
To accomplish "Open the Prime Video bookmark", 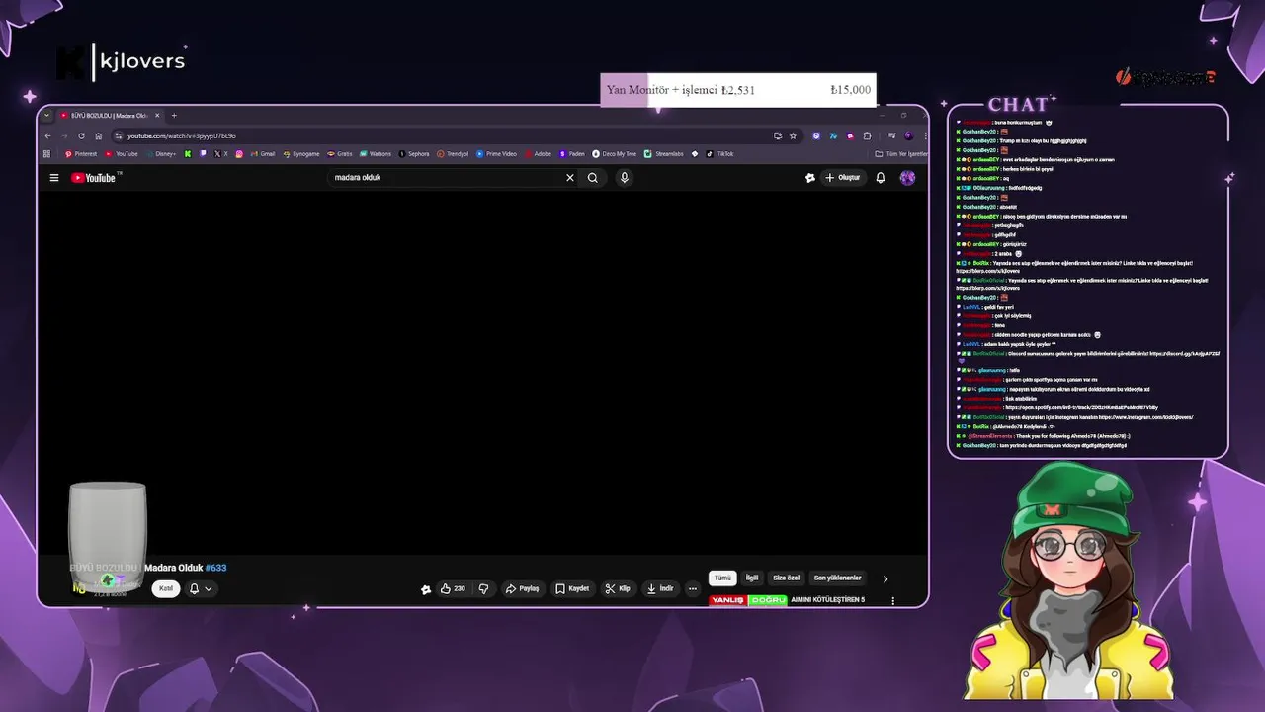I will coord(496,154).
